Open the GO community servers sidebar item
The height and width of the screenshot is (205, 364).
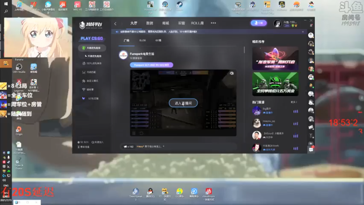pos(90,98)
